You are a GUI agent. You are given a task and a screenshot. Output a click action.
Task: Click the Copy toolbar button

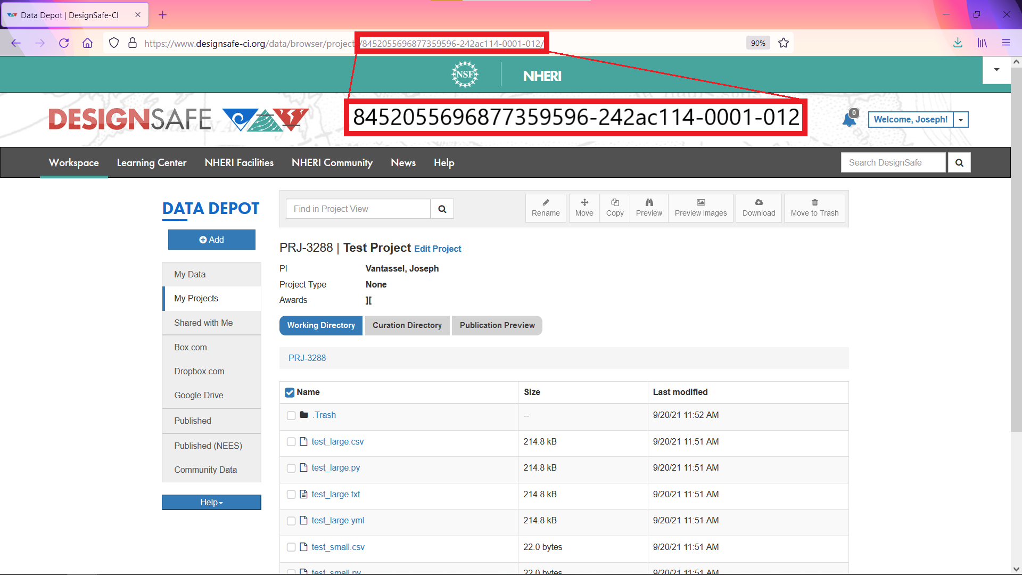[x=615, y=208]
